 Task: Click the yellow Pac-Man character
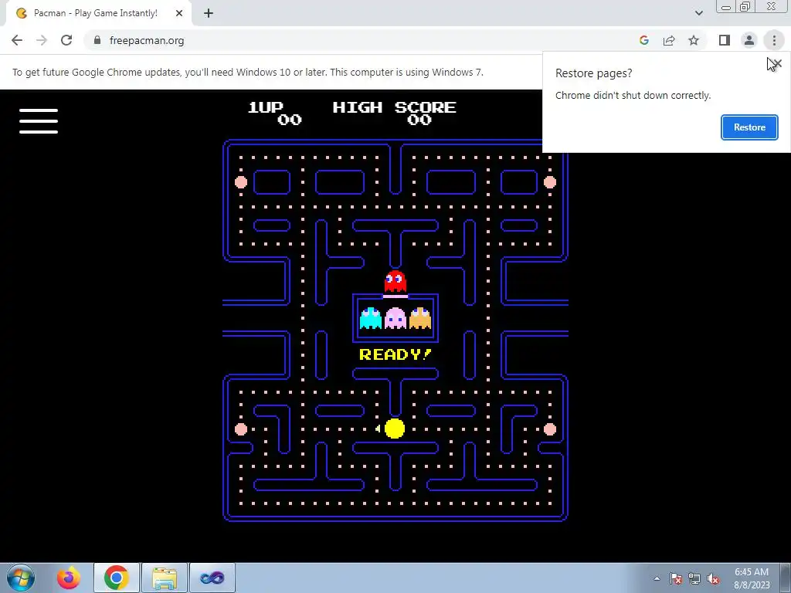395,429
